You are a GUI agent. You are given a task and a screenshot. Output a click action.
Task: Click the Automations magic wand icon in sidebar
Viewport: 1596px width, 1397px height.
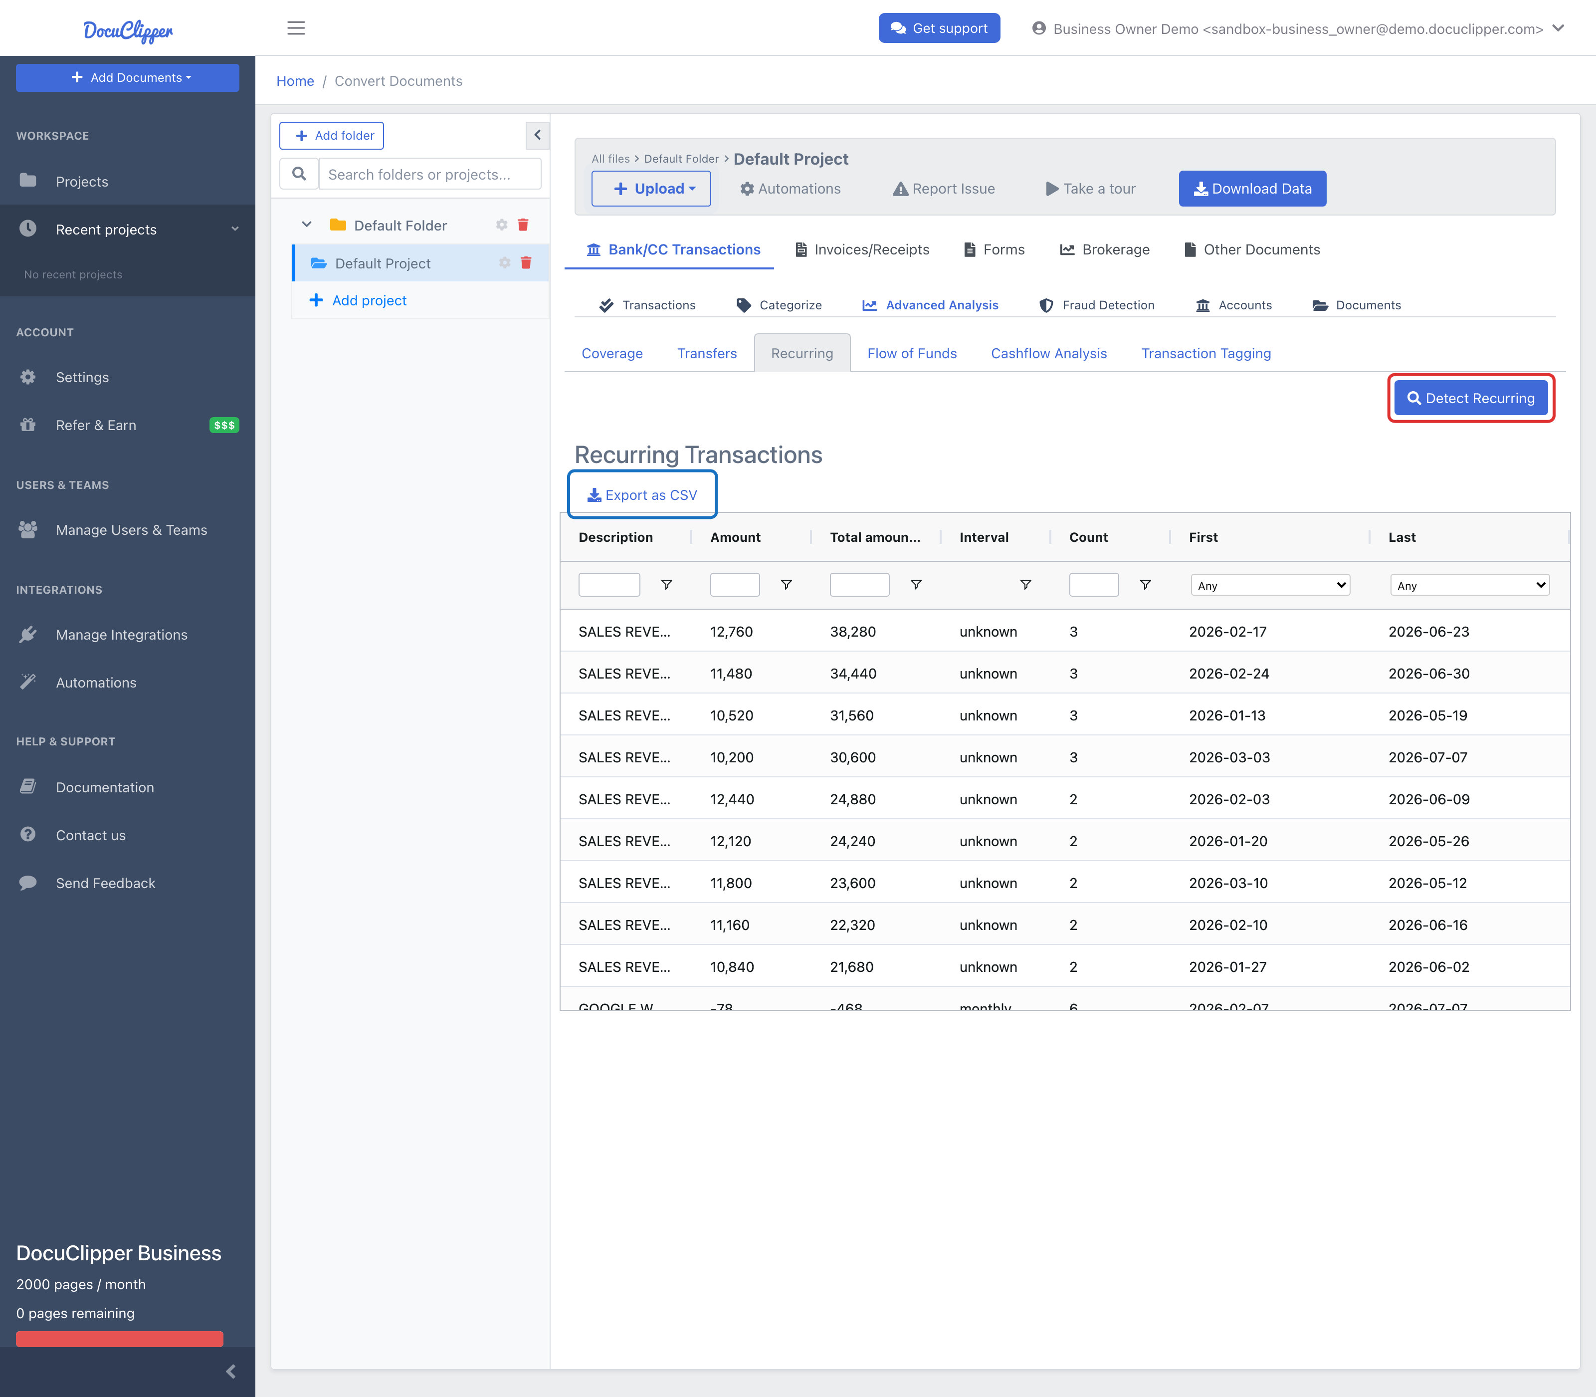click(x=28, y=682)
